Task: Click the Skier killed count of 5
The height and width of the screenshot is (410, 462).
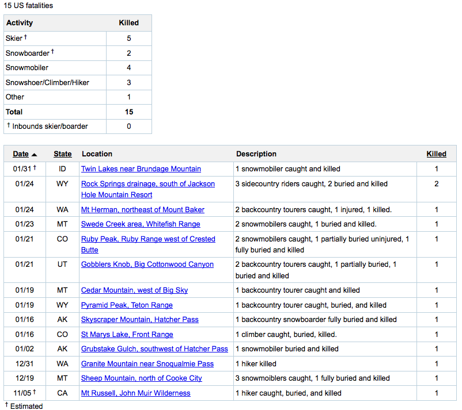Action: (129, 39)
